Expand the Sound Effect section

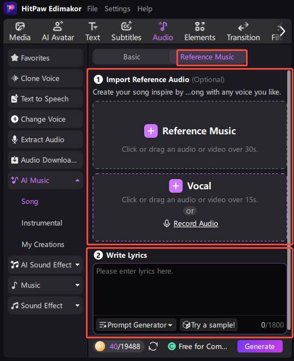[77, 305]
